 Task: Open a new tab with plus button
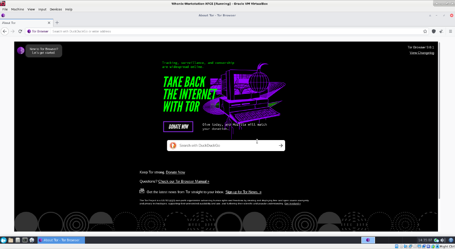coord(57,23)
